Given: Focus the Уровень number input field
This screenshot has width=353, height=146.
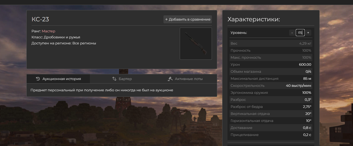Looking at the screenshot, I should pyautogui.click(x=300, y=33).
